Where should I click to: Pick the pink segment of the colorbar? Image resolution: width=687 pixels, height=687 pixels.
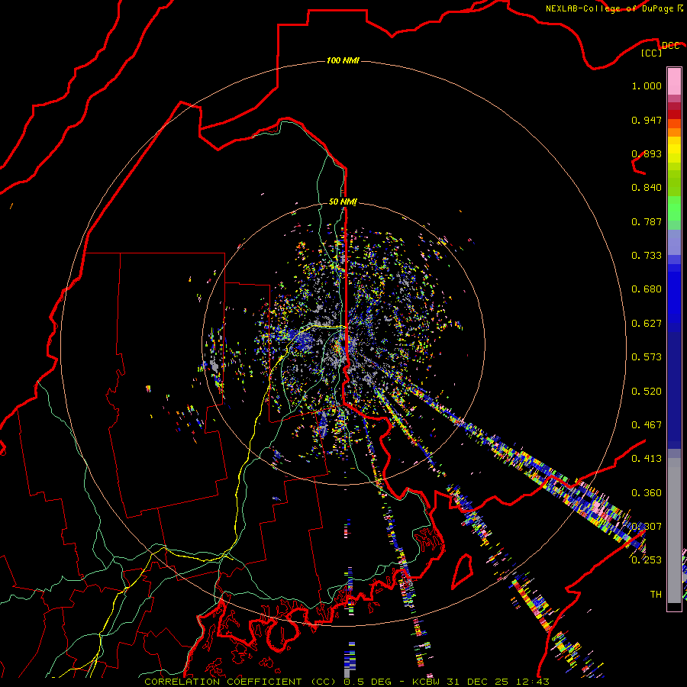point(674,81)
